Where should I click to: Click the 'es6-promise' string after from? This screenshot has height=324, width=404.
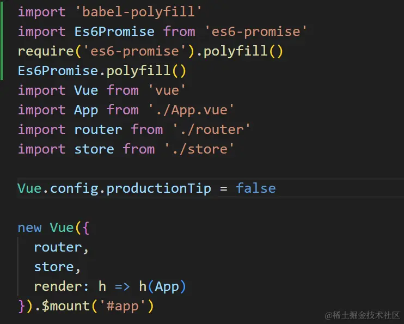(x=256, y=32)
